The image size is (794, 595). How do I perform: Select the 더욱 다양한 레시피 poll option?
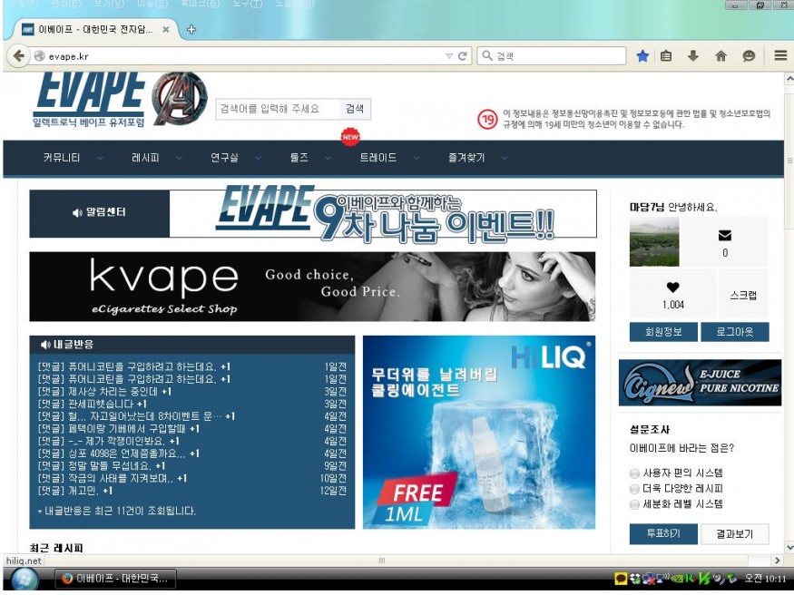point(634,489)
